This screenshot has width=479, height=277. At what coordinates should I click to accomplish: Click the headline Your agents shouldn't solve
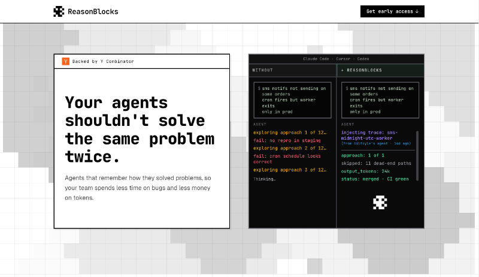pos(140,130)
